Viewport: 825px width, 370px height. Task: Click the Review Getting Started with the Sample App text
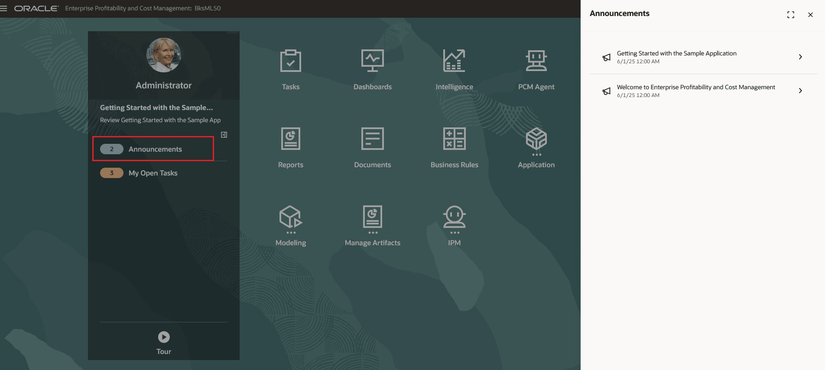(160, 120)
